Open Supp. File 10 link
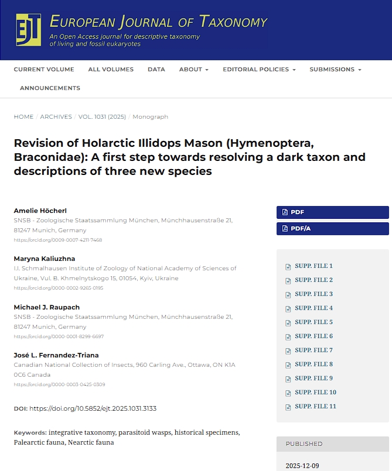Image resolution: width=392 pixels, height=471 pixels. pos(315,393)
